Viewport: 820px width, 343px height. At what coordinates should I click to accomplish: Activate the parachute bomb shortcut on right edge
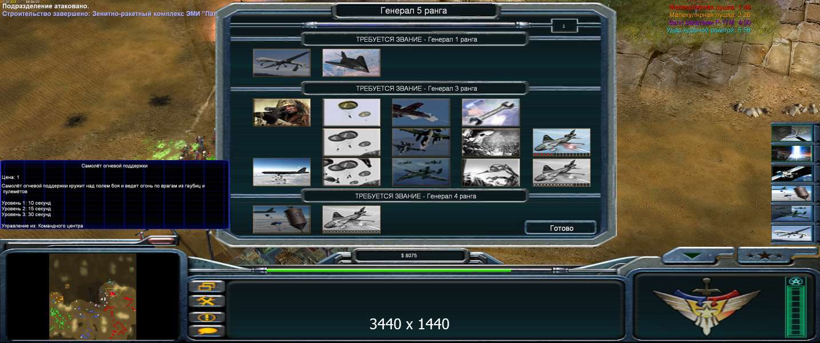point(792,193)
